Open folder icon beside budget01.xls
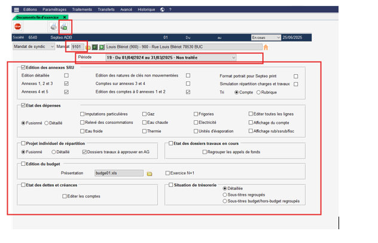The width and height of the screenshot is (378, 243). [x=150, y=173]
